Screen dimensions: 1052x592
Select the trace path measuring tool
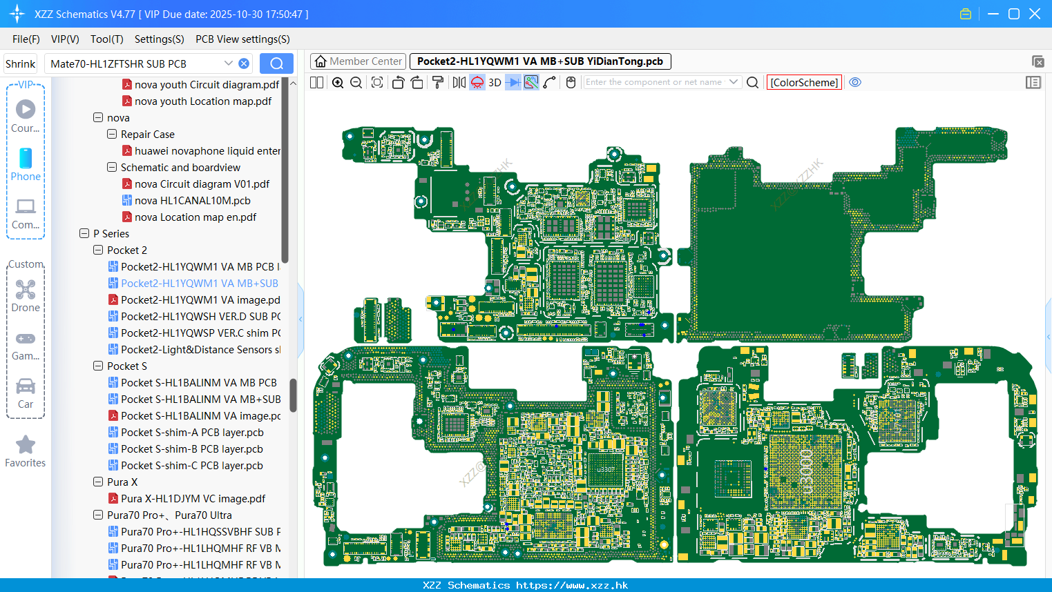pyautogui.click(x=550, y=82)
